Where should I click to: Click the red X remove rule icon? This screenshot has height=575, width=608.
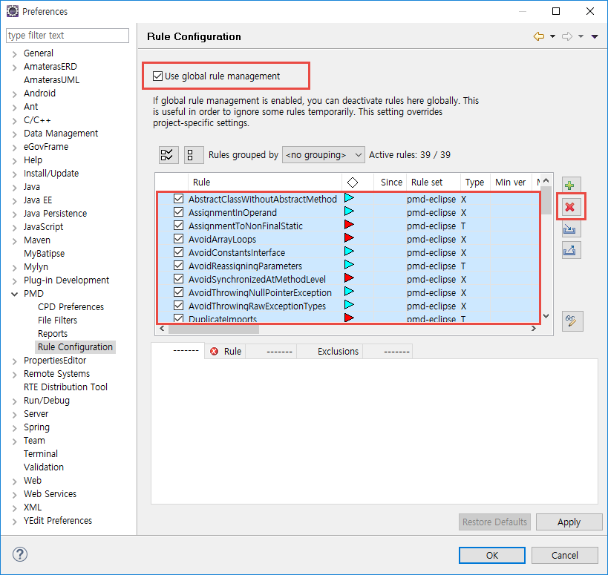570,207
